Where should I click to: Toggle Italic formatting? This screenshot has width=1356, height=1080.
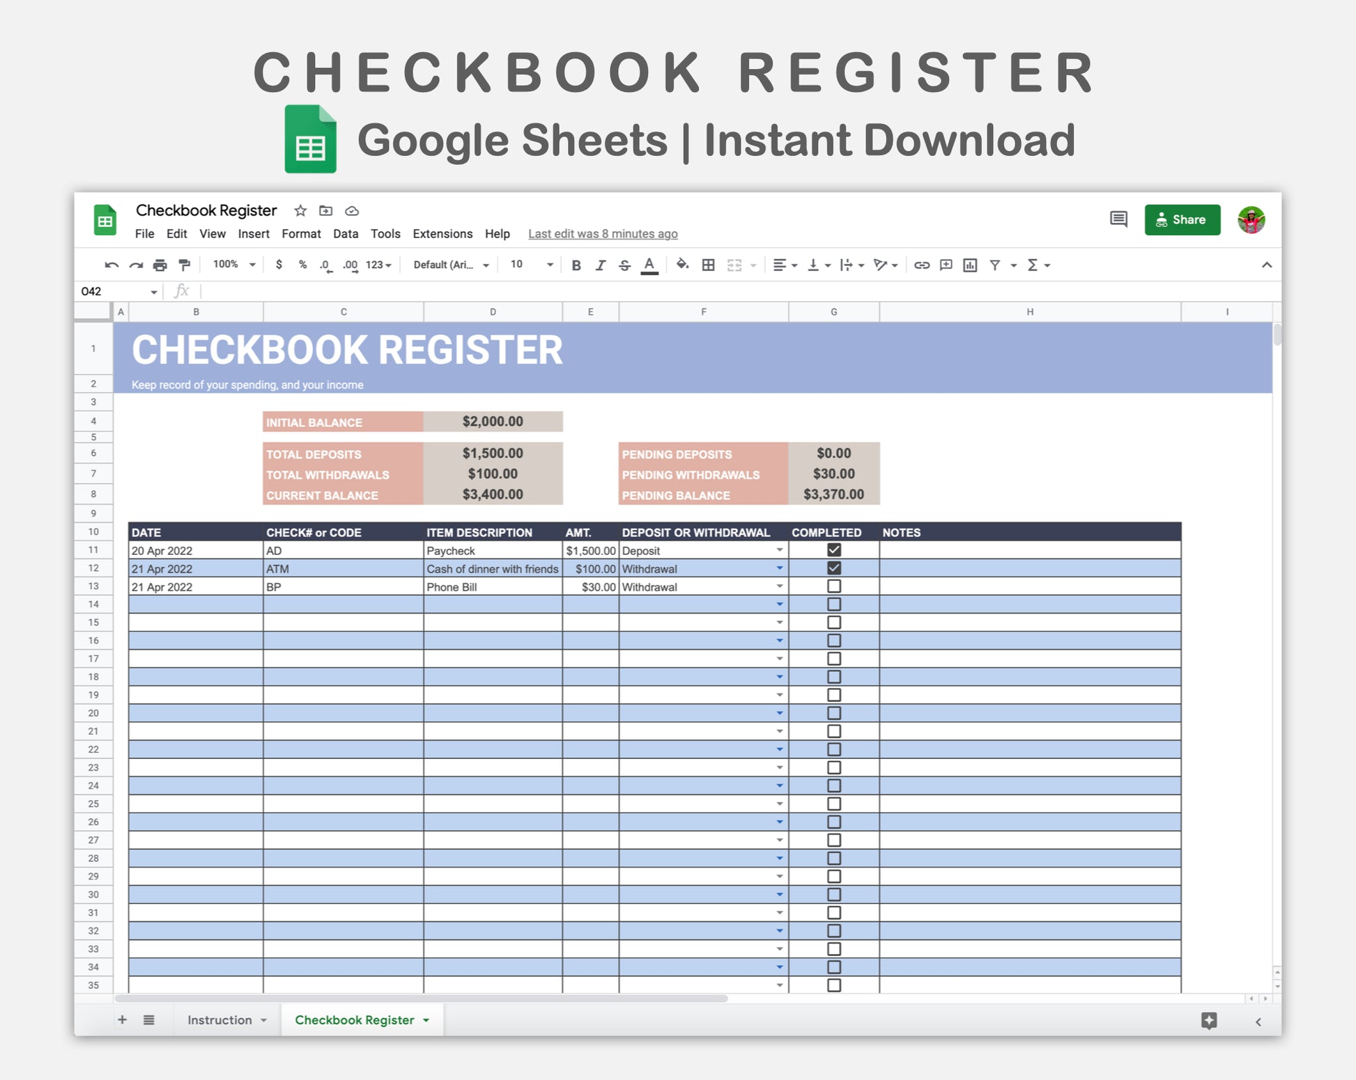click(600, 265)
